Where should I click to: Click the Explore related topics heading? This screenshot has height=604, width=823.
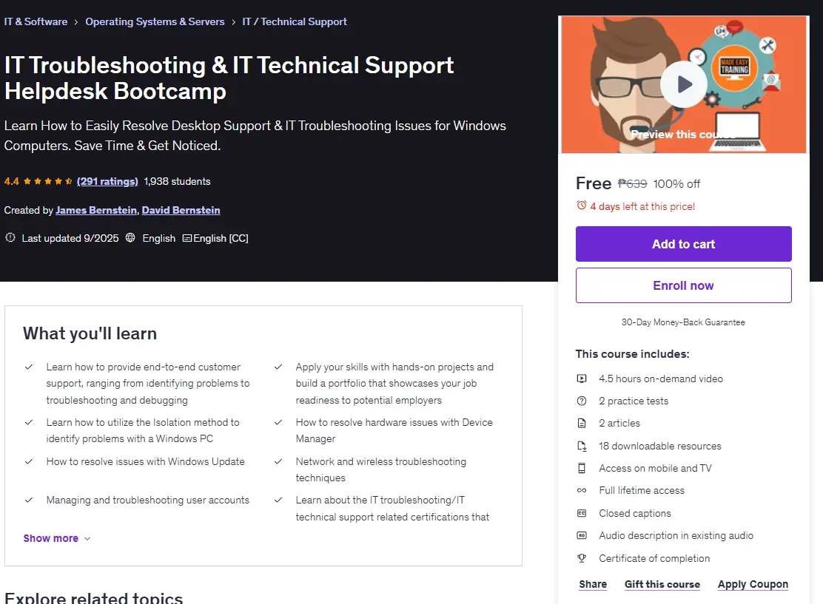(x=93, y=597)
